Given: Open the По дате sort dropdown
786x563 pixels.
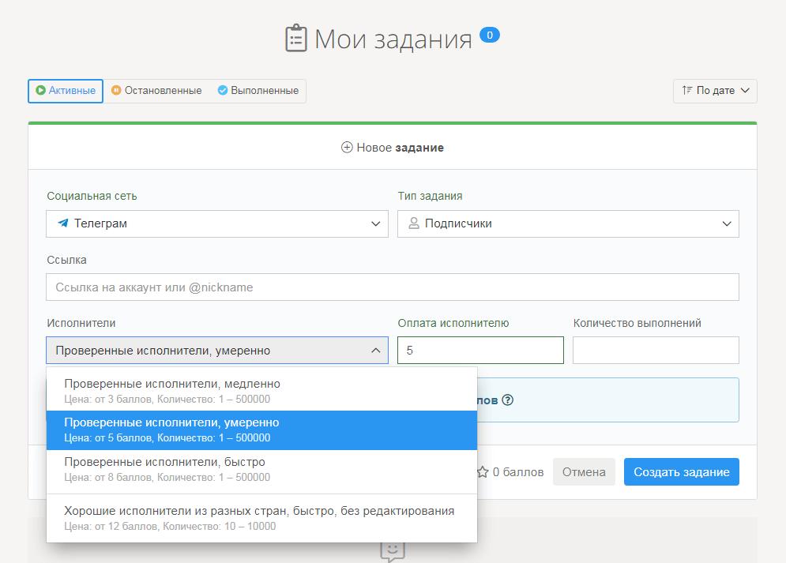Looking at the screenshot, I should pos(715,91).
